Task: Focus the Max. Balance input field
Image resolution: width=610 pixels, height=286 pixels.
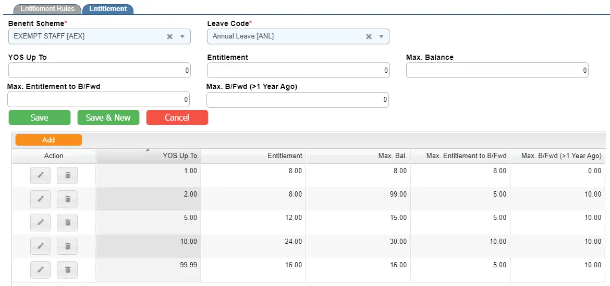Action: pyautogui.click(x=497, y=70)
